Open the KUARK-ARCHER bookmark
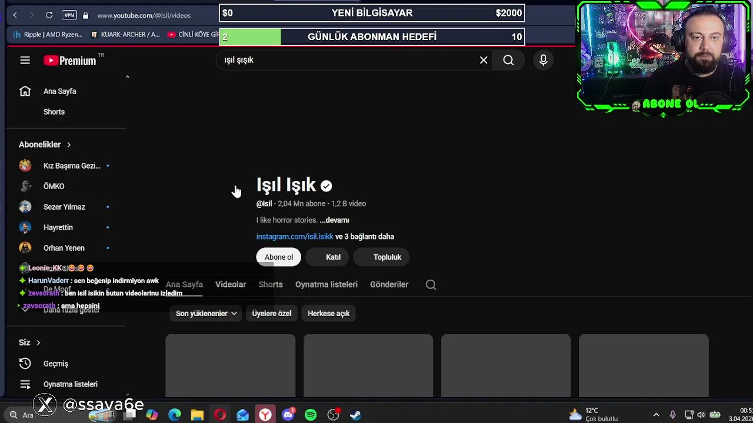753x423 pixels. pyautogui.click(x=125, y=35)
